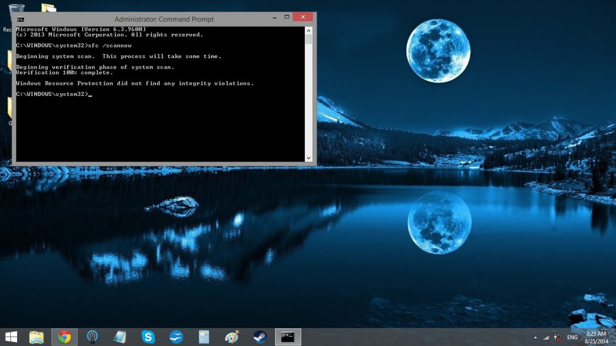Open File Explorer from the taskbar

pos(36,337)
